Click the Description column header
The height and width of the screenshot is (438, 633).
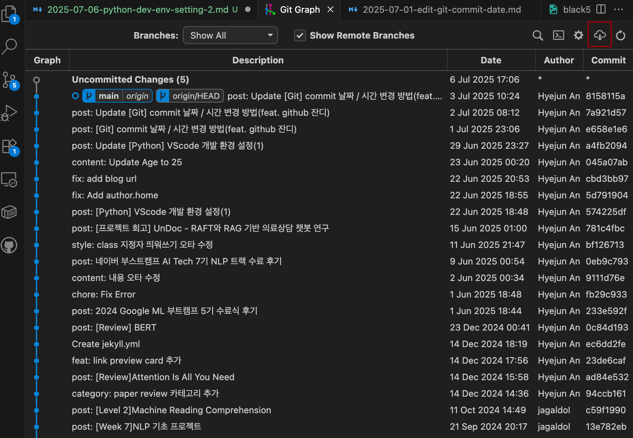pos(258,60)
